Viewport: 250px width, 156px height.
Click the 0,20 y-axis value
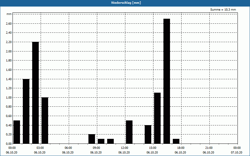coord(9,134)
